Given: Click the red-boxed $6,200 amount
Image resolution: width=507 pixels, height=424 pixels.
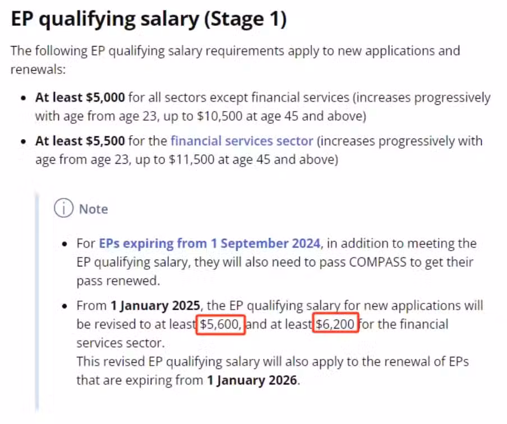Looking at the screenshot, I should pos(335,324).
